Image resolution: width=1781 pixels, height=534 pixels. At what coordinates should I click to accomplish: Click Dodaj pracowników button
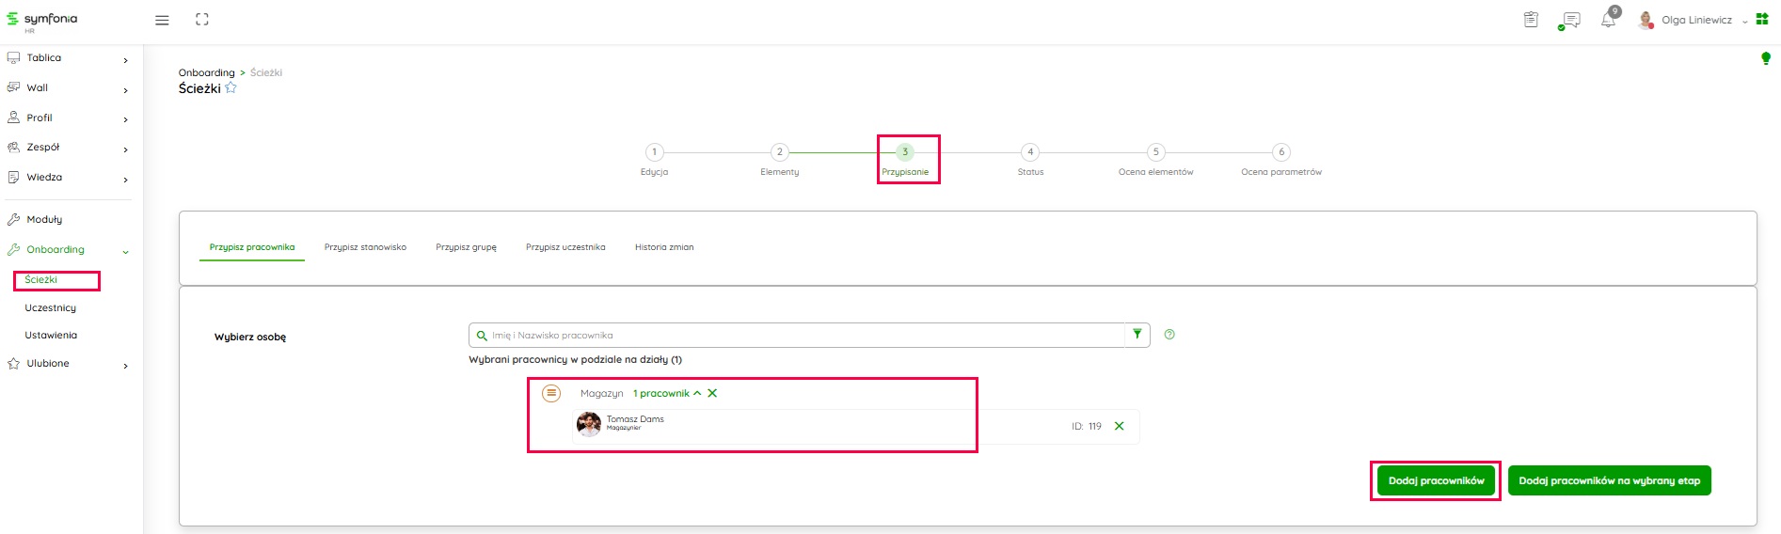click(x=1436, y=480)
